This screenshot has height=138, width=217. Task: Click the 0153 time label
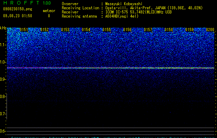(x=65, y=30)
